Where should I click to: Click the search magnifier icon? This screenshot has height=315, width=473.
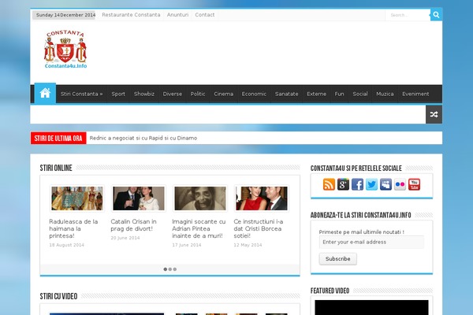(436, 14)
